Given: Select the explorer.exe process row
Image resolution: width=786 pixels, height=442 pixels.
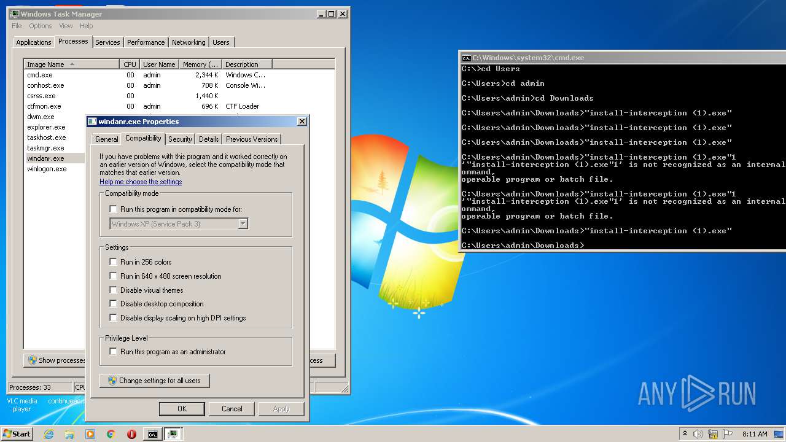Looking at the screenshot, I should [55, 127].
